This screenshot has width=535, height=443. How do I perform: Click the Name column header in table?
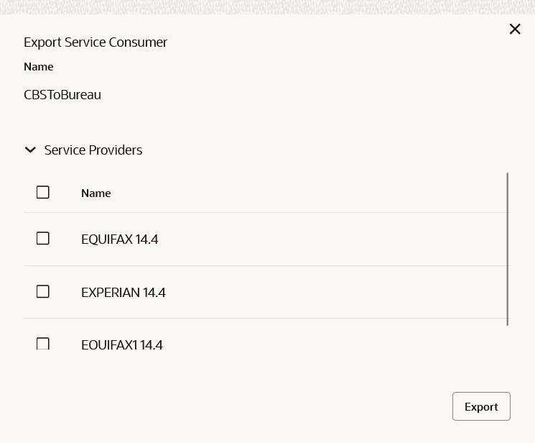96,193
